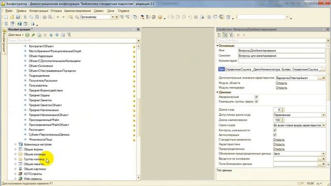This screenshot has height=186, width=331.
Task: Clear Дополнительные значения характеристик with X button
Action: [323, 78]
